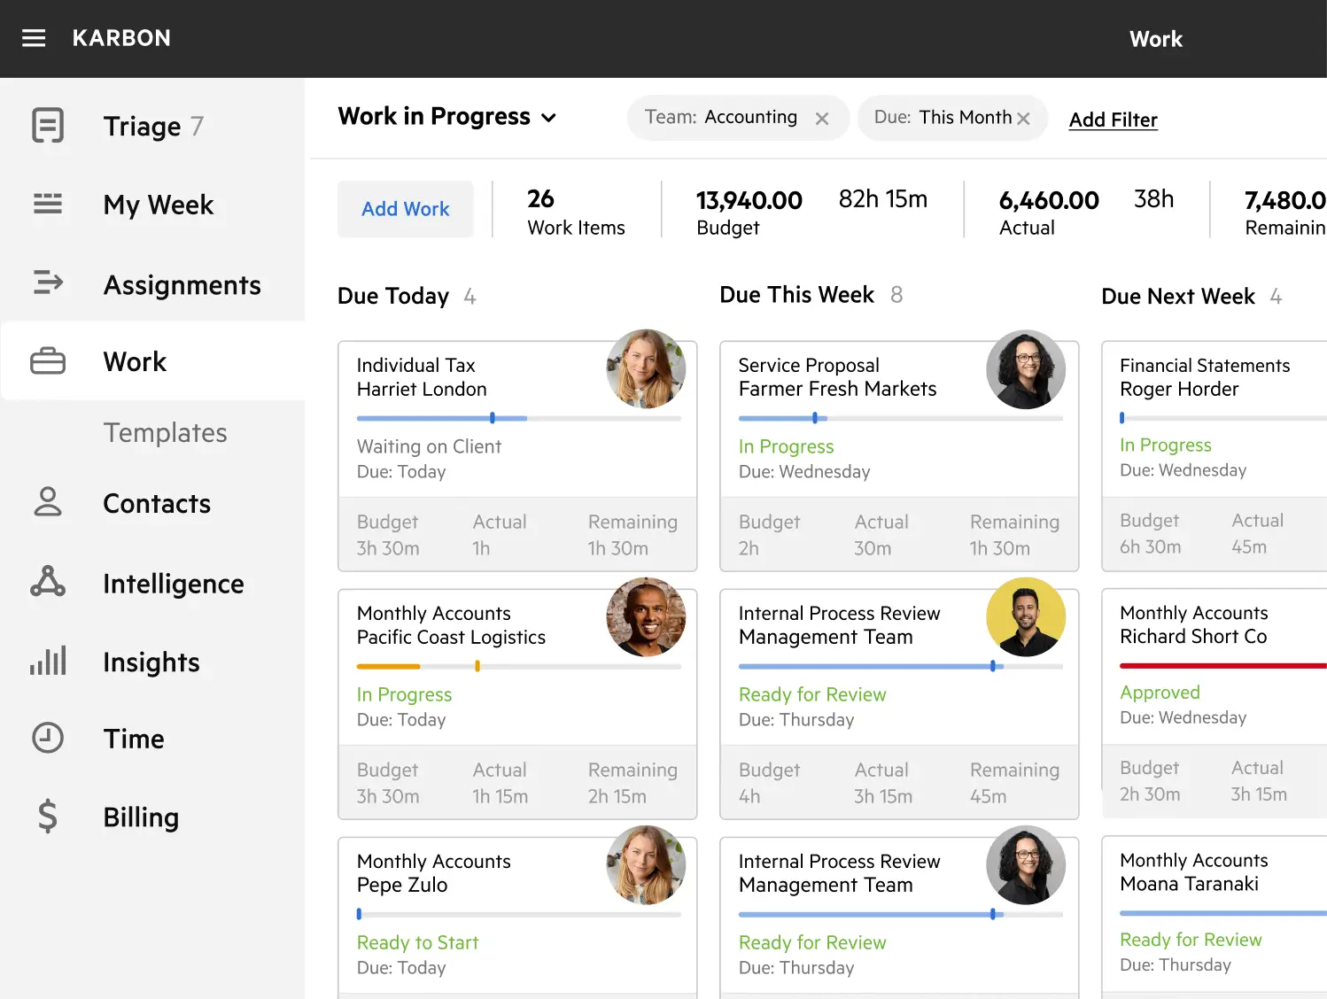The width and height of the screenshot is (1327, 999).
Task: Click the Work briefcase icon
Action: [x=48, y=360]
